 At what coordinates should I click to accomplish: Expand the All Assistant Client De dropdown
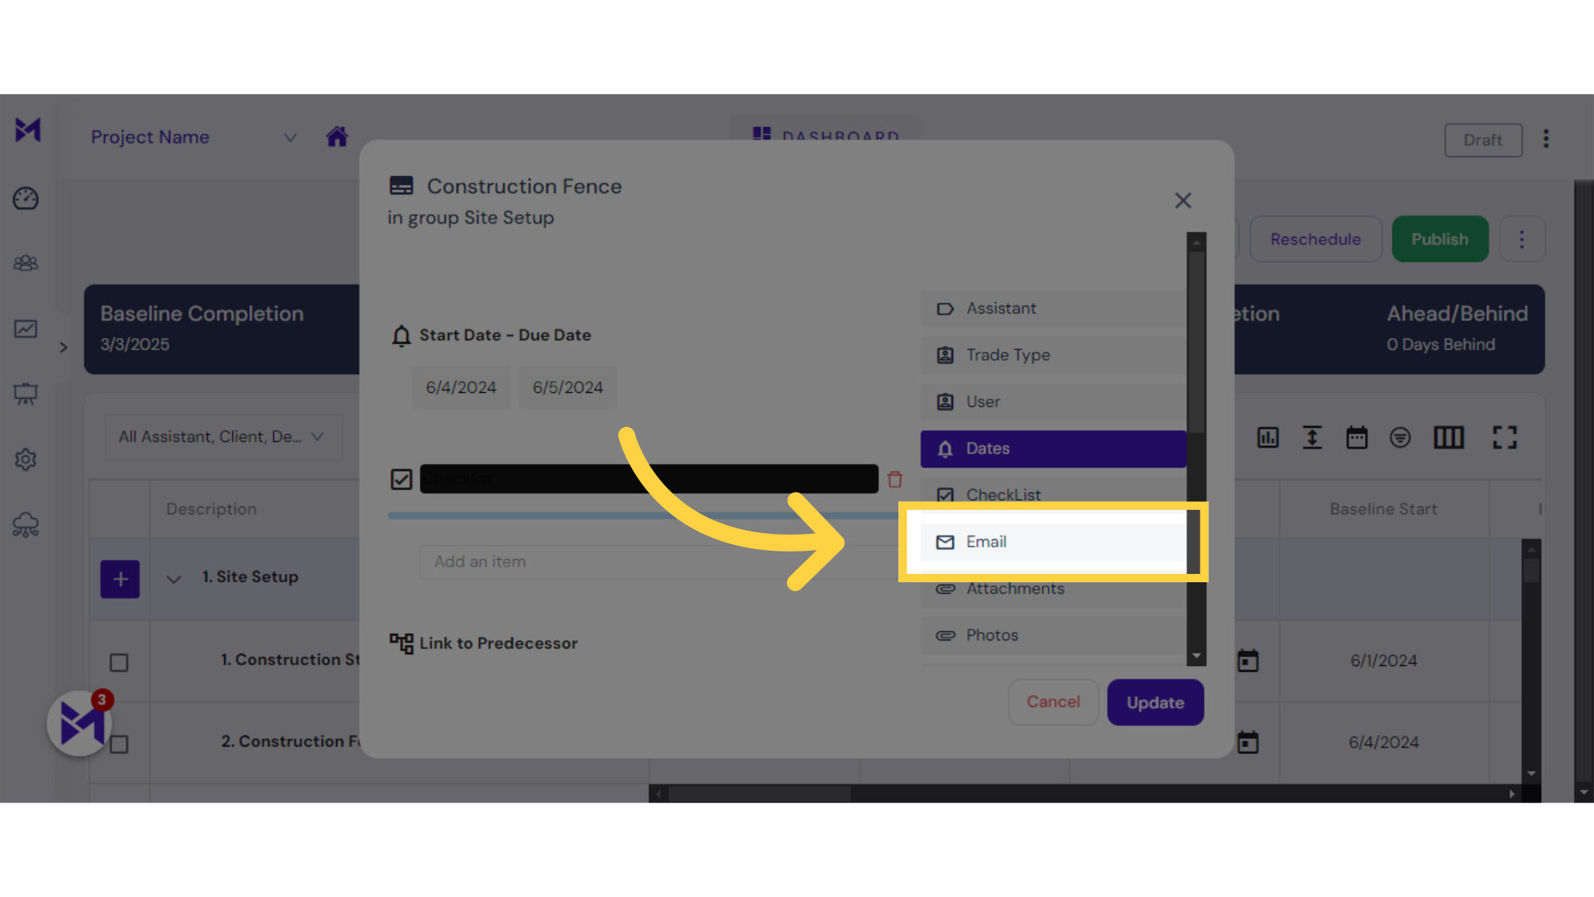tap(218, 436)
